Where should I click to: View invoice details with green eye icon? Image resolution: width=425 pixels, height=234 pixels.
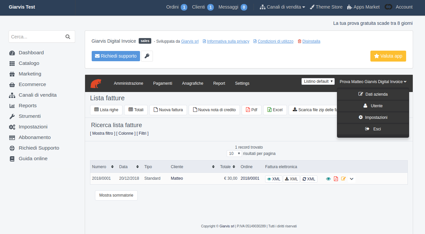(328, 179)
